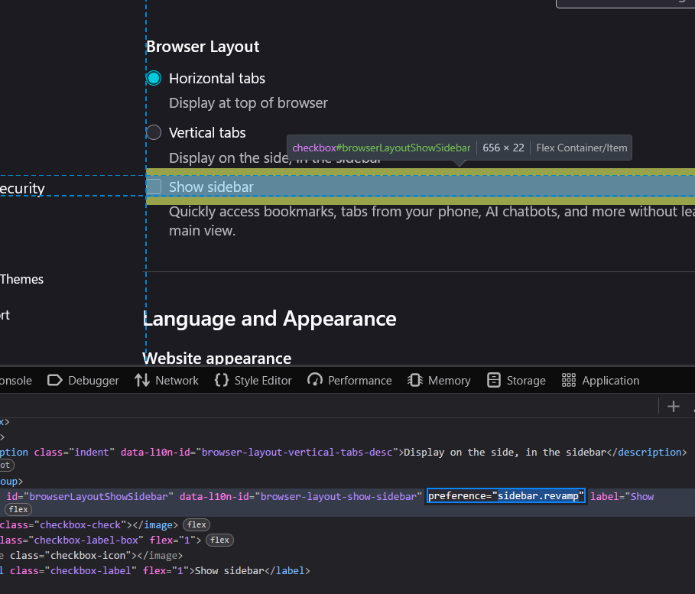The image size is (695, 594).
Task: Open the Style Editor braces icon
Action: (x=222, y=381)
